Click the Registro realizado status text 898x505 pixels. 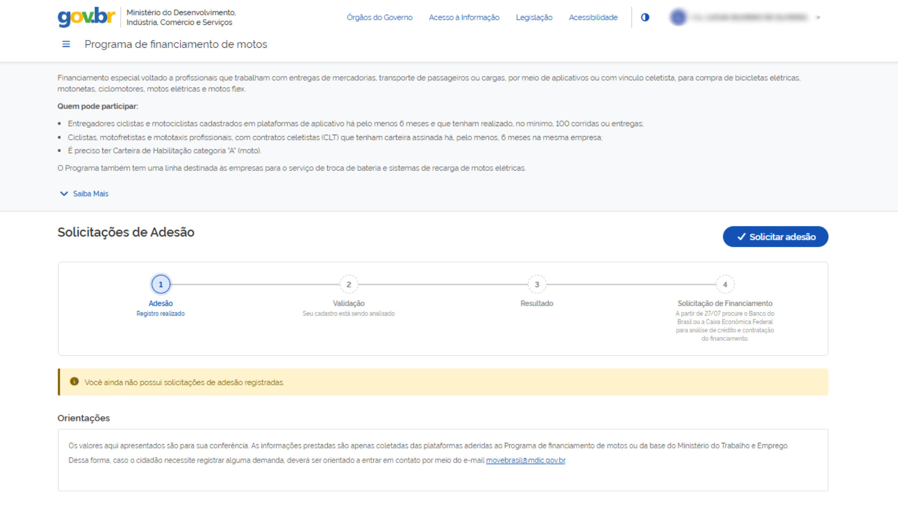tap(160, 314)
